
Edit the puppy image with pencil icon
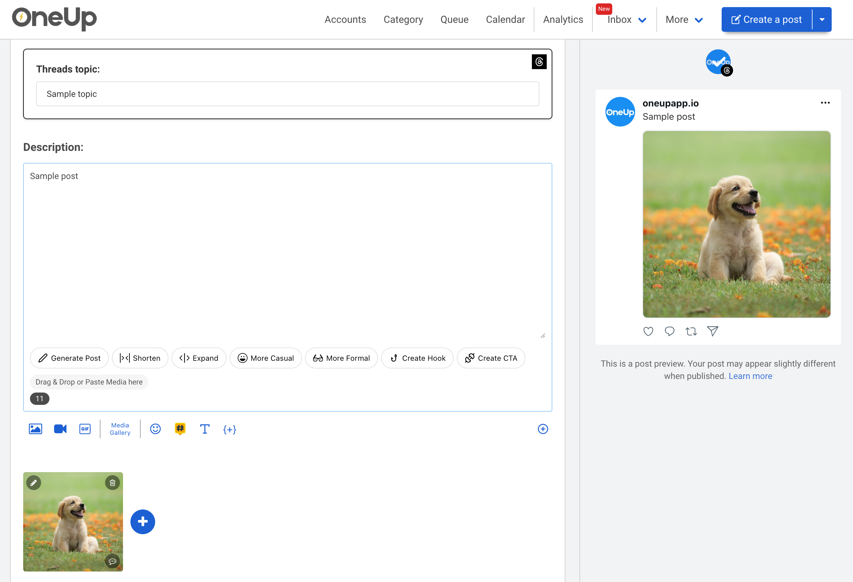tap(34, 483)
